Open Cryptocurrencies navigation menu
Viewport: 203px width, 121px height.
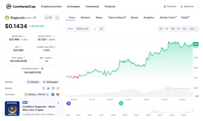pos(51,7)
